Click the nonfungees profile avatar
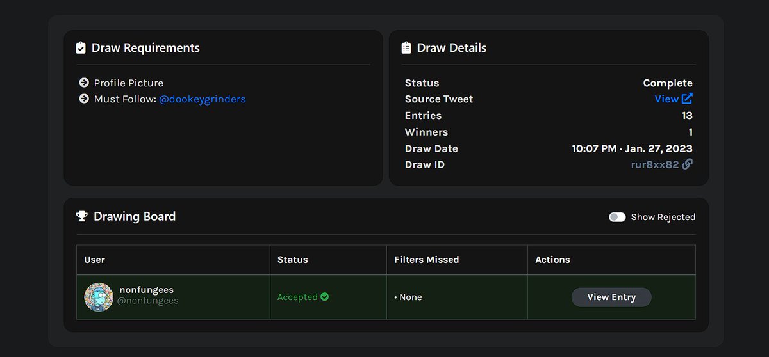769x357 pixels. click(99, 297)
